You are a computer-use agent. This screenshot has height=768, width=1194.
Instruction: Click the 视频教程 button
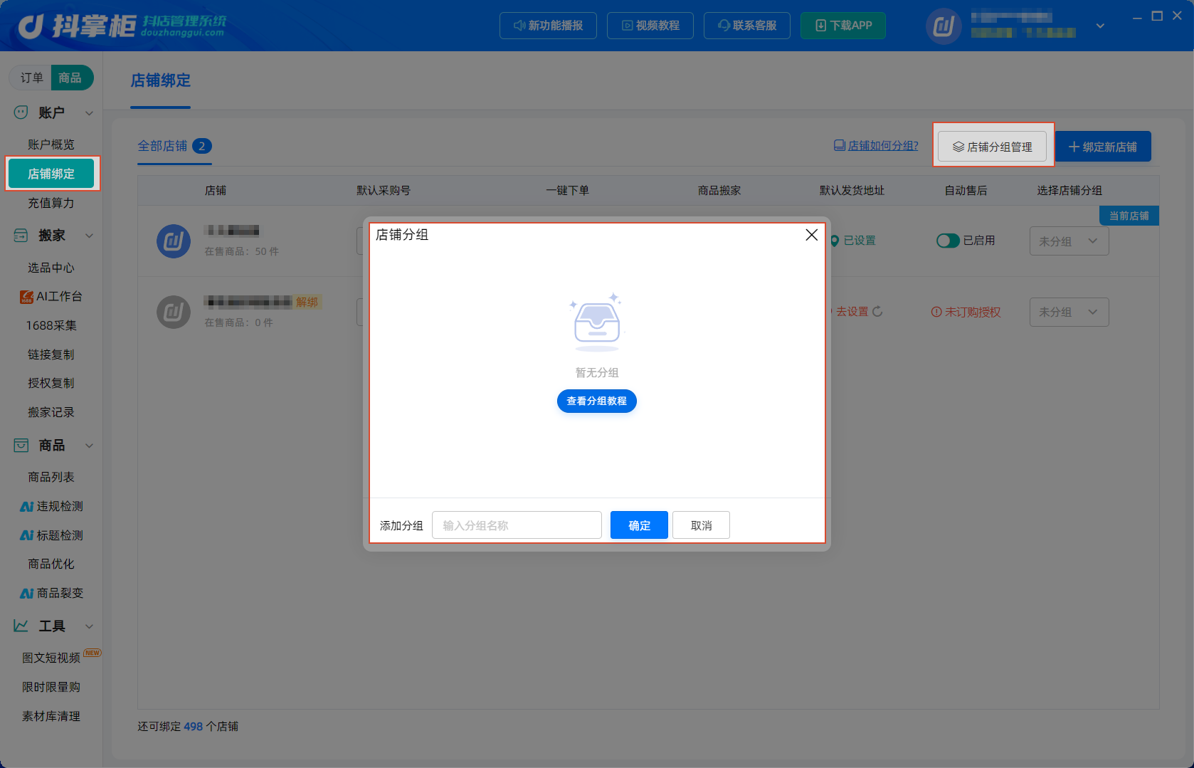pos(650,26)
